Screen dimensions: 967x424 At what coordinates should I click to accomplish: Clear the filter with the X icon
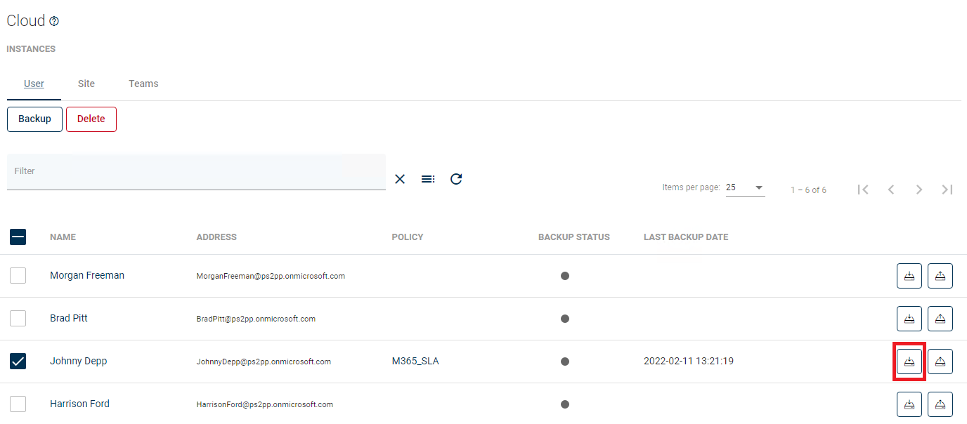pyautogui.click(x=400, y=179)
